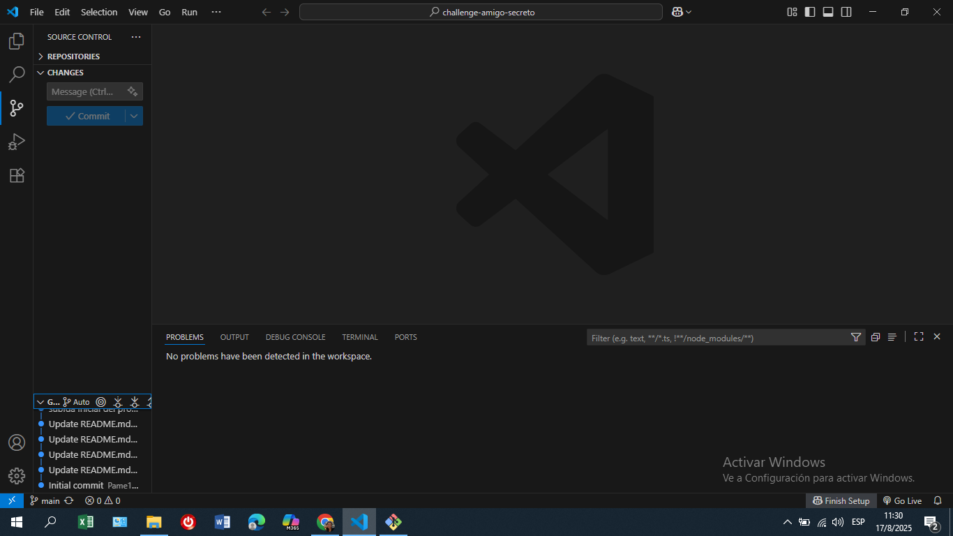Open Excel from the Windows taskbar
The height and width of the screenshot is (536, 953).
click(x=85, y=522)
